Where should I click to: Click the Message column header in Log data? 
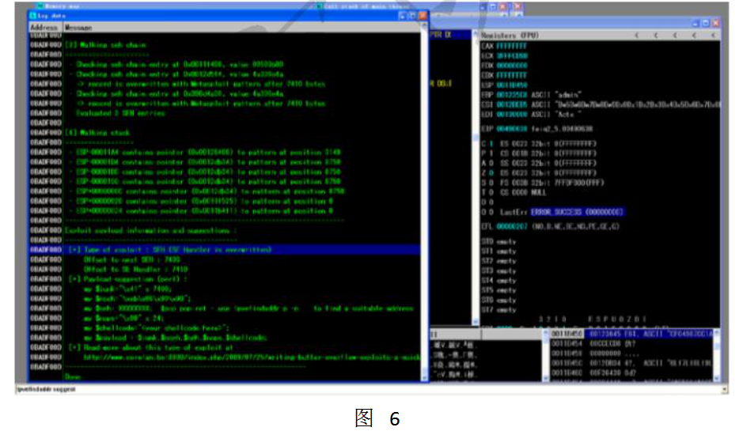click(x=242, y=28)
